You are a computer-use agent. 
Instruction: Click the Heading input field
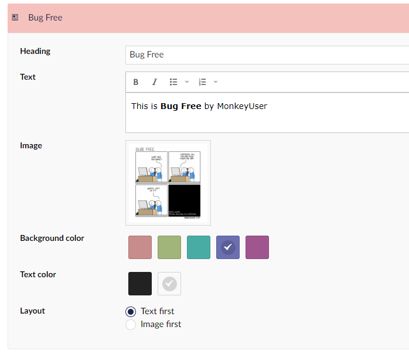[x=267, y=55]
